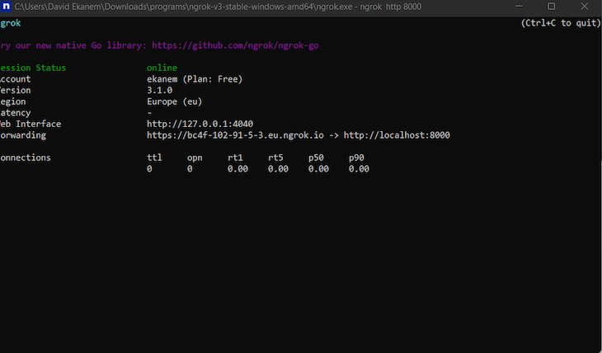Image resolution: width=602 pixels, height=353 pixels.
Task: Click the version number 3.1.0
Action: click(x=159, y=91)
